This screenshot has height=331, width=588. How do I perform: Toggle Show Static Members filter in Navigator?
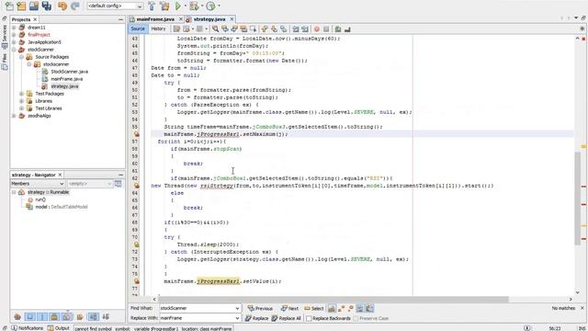[x=42, y=316]
